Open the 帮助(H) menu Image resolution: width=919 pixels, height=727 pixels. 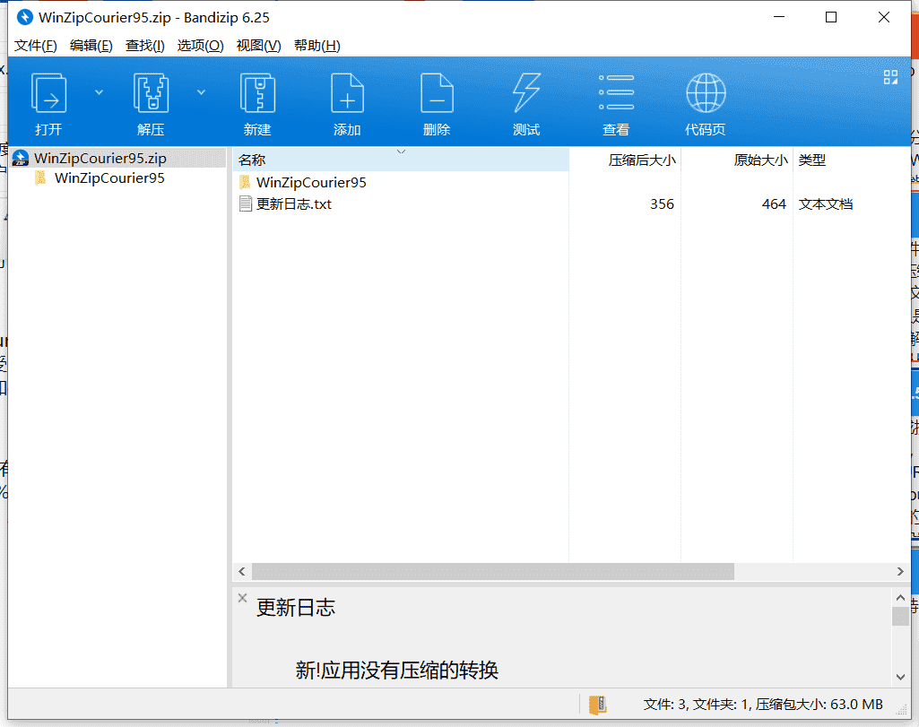(317, 46)
